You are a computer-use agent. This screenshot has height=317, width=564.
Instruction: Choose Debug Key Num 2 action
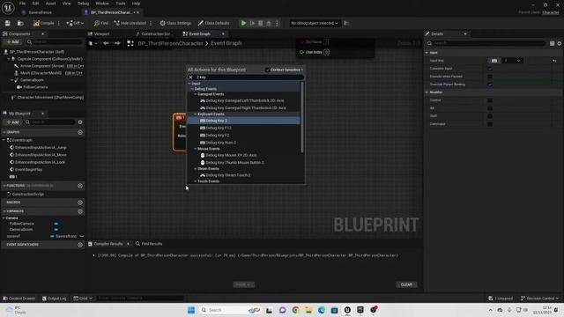[x=221, y=143]
